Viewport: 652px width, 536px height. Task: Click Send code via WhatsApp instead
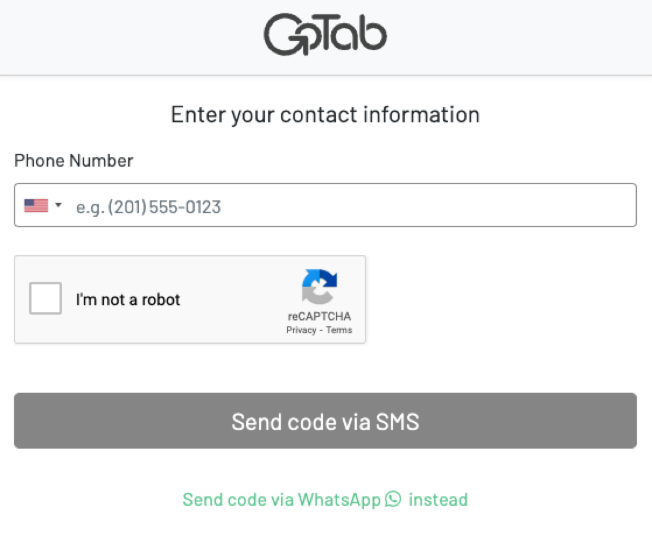point(324,499)
